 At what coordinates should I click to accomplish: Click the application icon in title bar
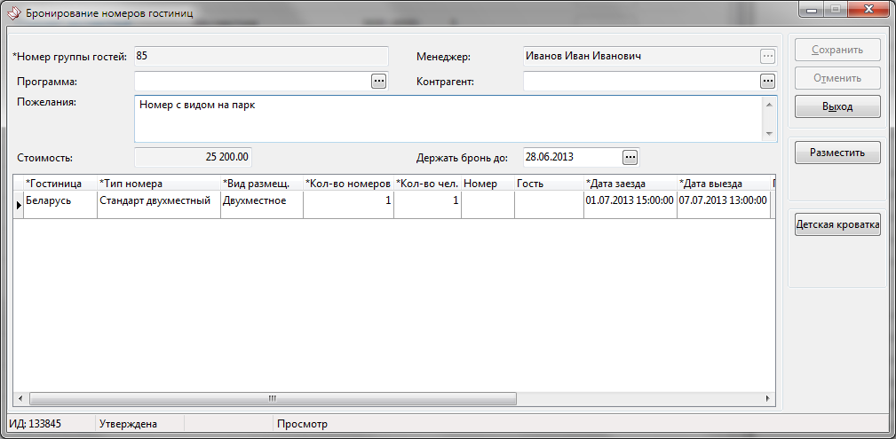(13, 14)
